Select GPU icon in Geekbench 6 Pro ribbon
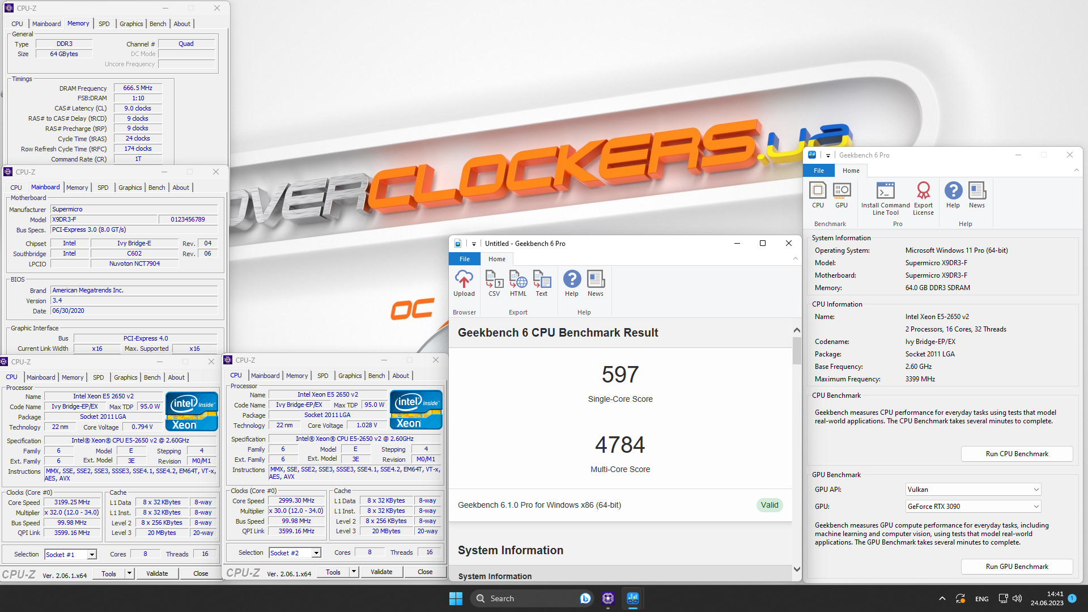The height and width of the screenshot is (612, 1088). 841,195
